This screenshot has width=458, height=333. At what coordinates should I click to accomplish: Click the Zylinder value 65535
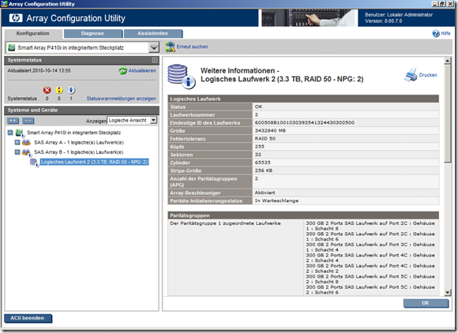point(346,163)
